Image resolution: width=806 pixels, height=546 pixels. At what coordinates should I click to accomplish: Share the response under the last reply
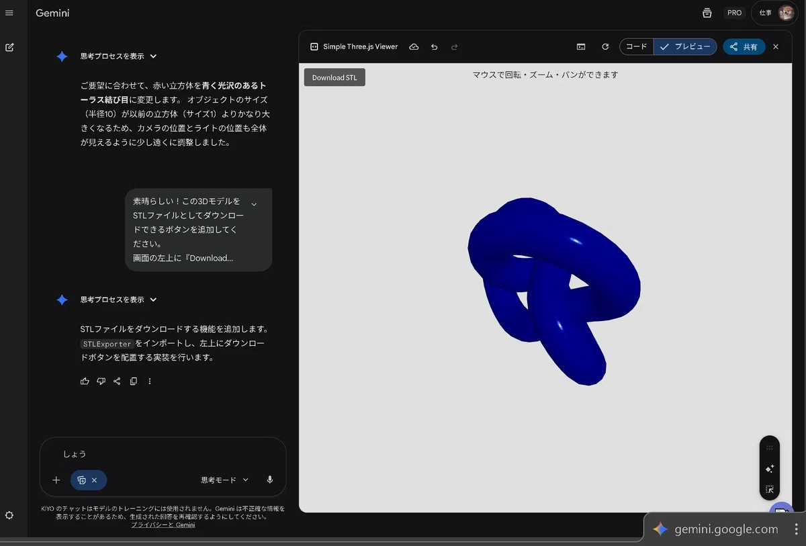tap(117, 381)
